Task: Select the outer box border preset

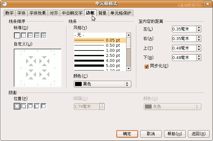Action: click(24, 36)
